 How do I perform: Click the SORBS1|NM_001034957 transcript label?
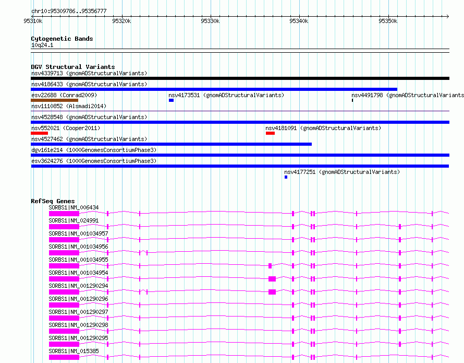[x=78, y=233]
